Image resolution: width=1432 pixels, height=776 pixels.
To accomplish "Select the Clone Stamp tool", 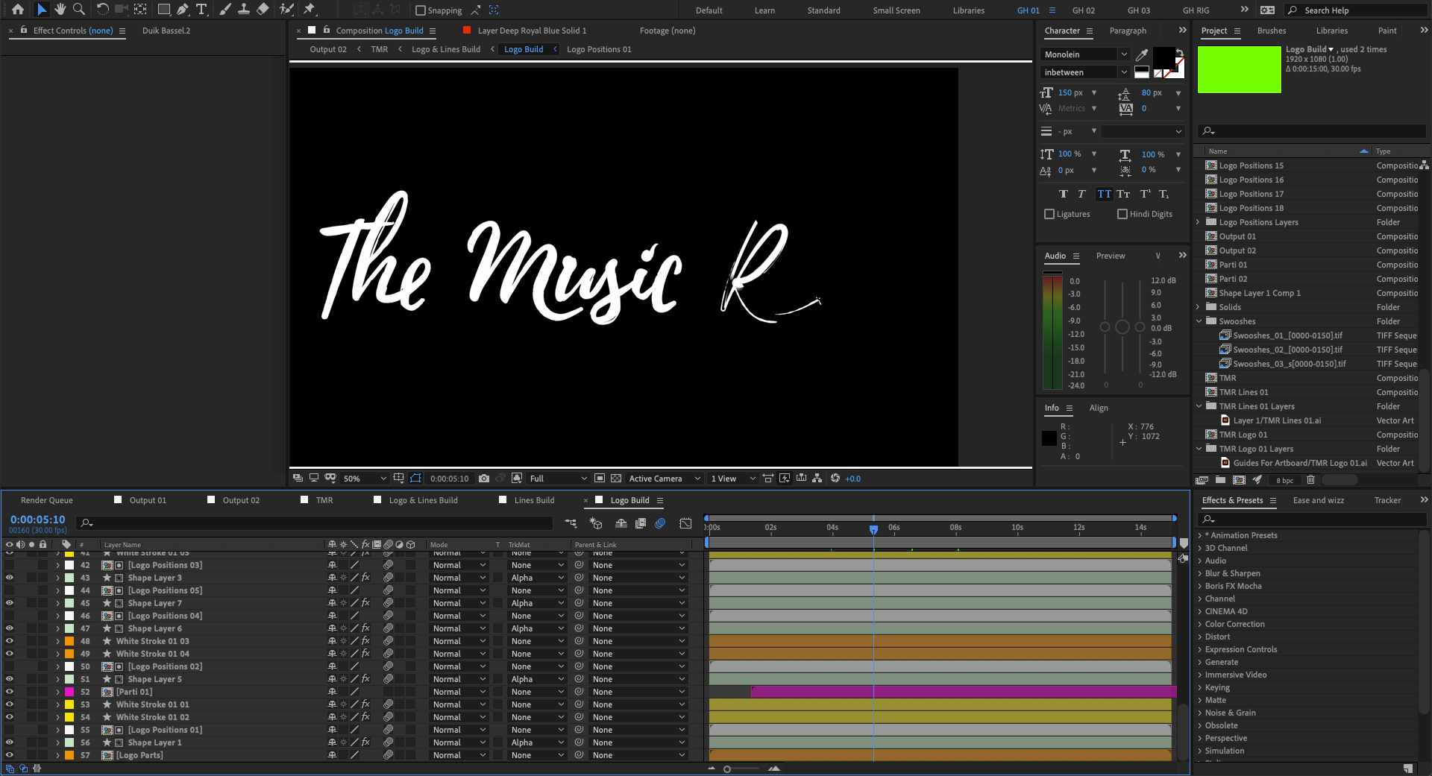I will click(244, 10).
